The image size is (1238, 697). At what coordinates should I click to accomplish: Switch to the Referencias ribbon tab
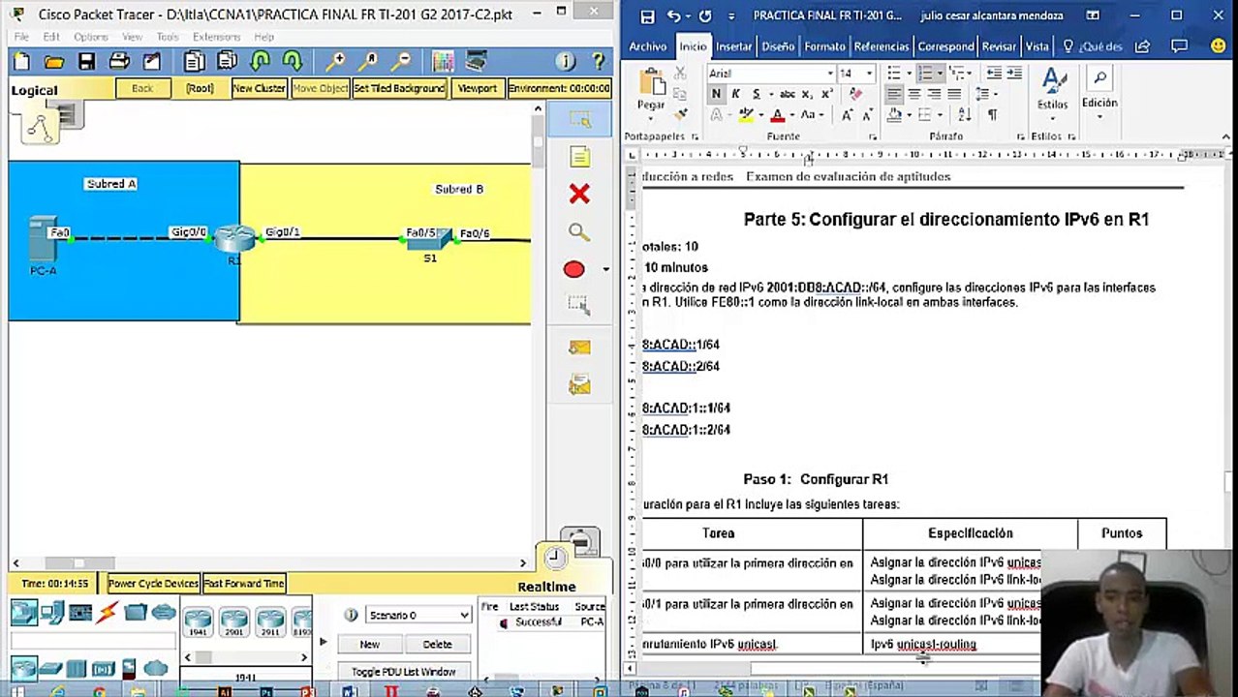(882, 46)
